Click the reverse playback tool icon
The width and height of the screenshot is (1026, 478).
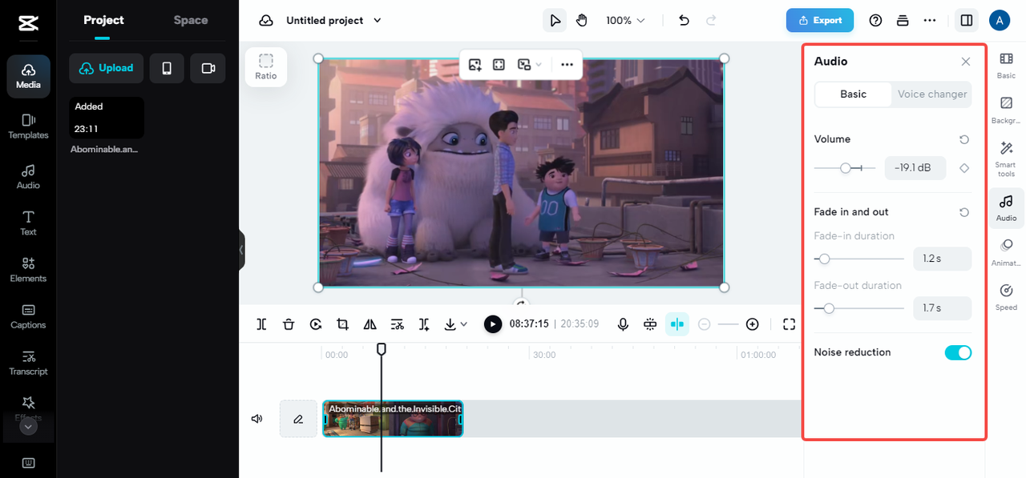tap(316, 324)
